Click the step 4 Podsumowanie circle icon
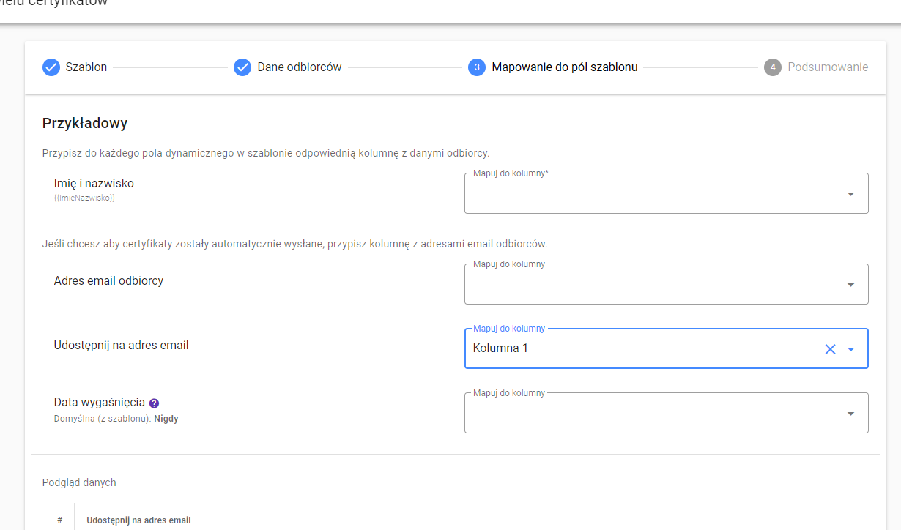Screen dimensions: 901x530 [773, 67]
